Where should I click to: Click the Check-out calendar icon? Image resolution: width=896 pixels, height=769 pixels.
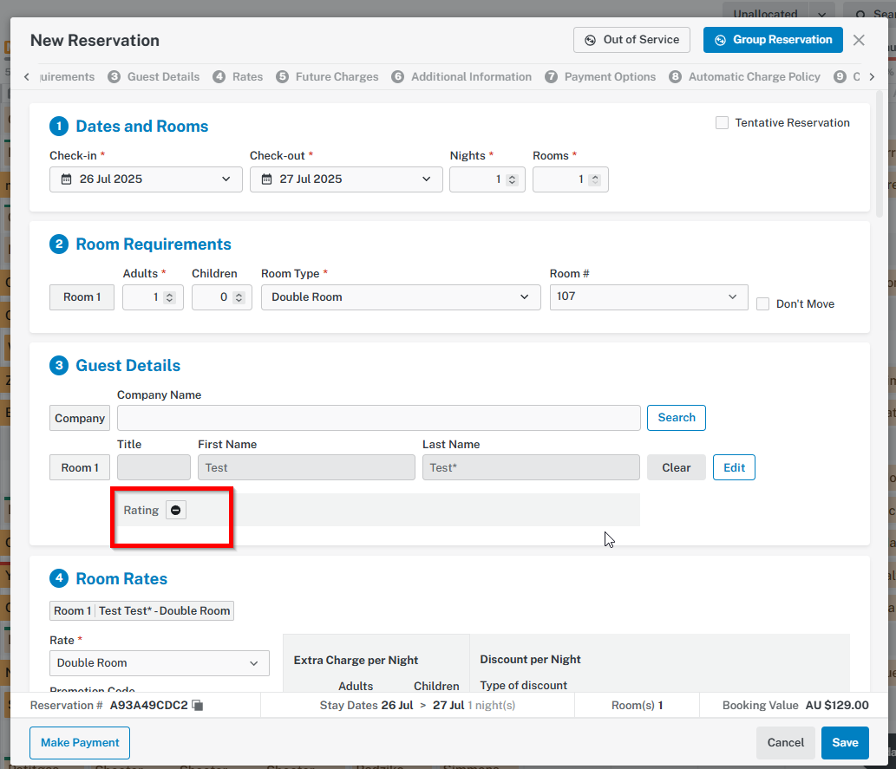(x=266, y=179)
